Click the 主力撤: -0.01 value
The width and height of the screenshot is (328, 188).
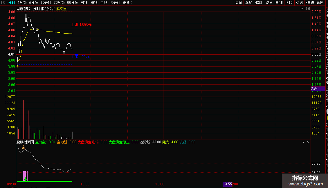45,142
